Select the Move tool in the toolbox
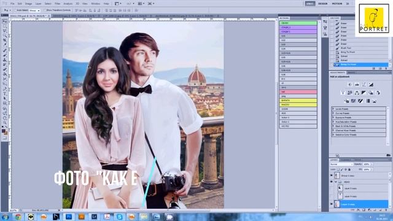393x221 pixels. coord(5,22)
